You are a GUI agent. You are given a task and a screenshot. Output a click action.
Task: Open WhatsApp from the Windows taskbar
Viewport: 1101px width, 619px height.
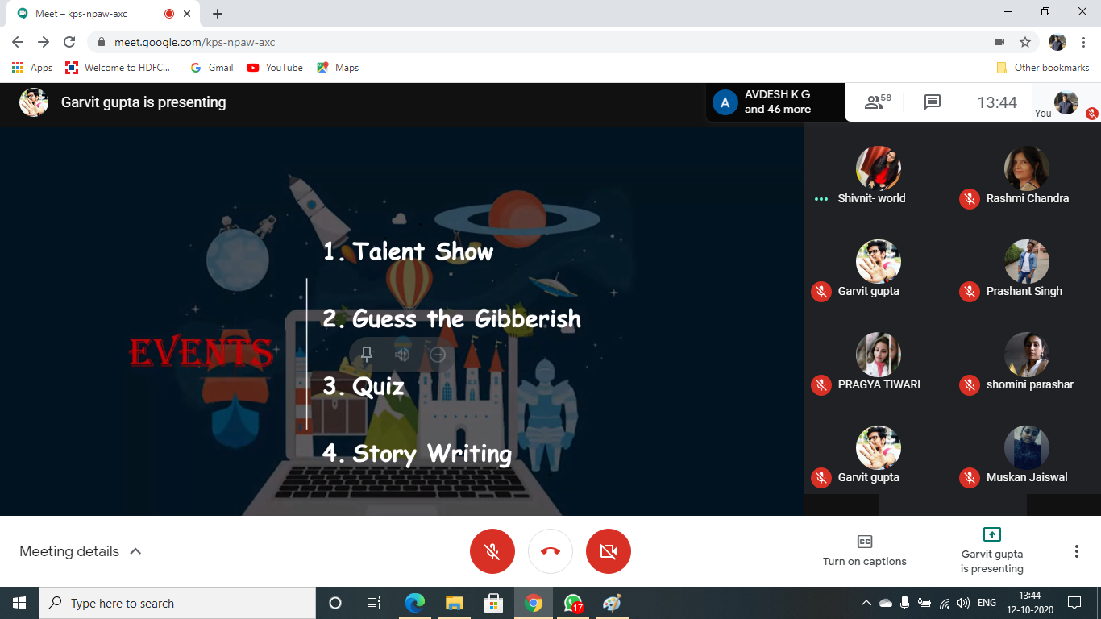(573, 603)
